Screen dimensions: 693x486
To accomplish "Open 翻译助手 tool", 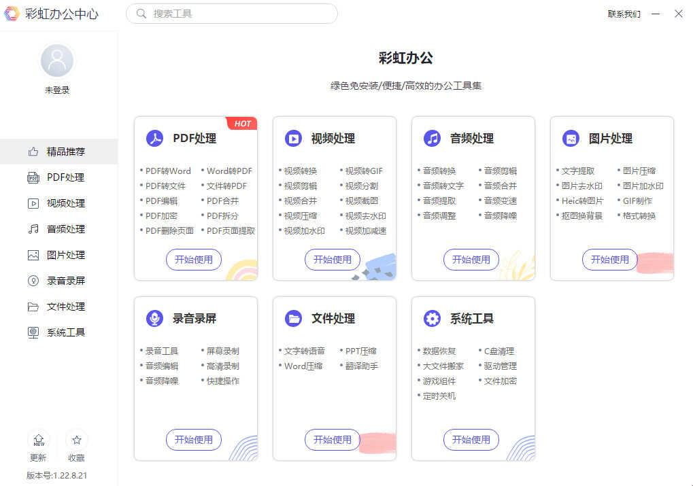I will [362, 366].
